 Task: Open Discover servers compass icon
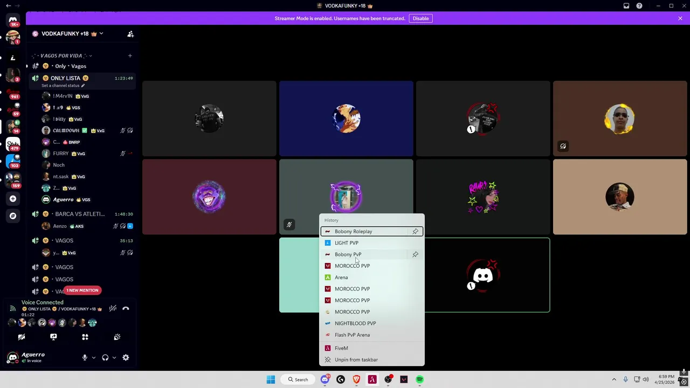(x=13, y=216)
